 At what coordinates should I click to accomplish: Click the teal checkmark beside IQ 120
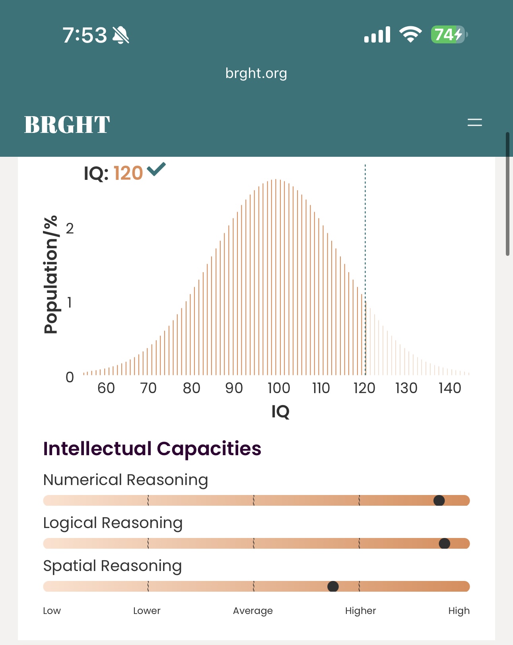[x=156, y=169]
